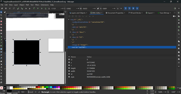Screen dimensions: 181x94
Task: Select the Selector arrow tool
Action: coord(1,12)
